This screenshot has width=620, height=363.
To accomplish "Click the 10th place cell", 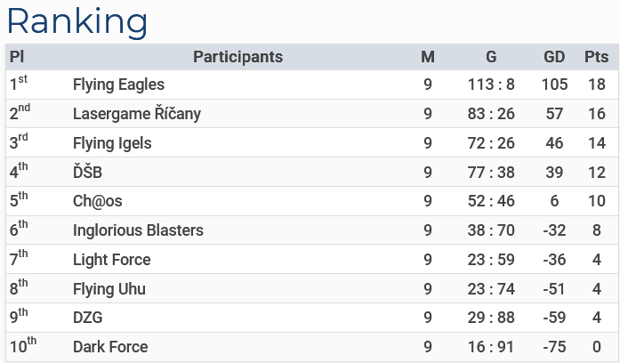I will 23,346.
